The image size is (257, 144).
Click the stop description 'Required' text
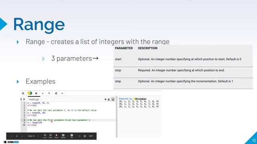[x=181, y=70]
